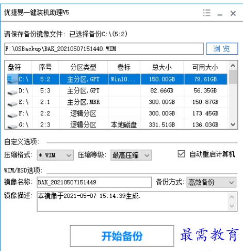Click the disk icon of drive E:\
Image resolution: width=243 pixels, height=251 pixels.
(x=12, y=104)
